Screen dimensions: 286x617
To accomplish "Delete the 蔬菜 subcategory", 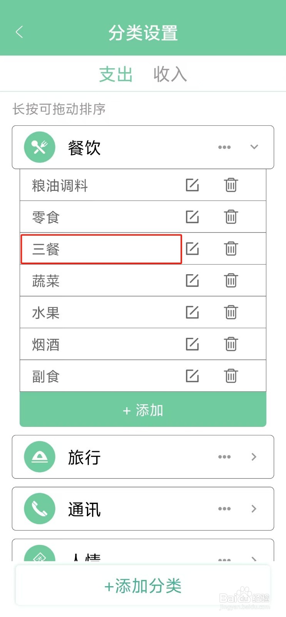I will tap(231, 280).
